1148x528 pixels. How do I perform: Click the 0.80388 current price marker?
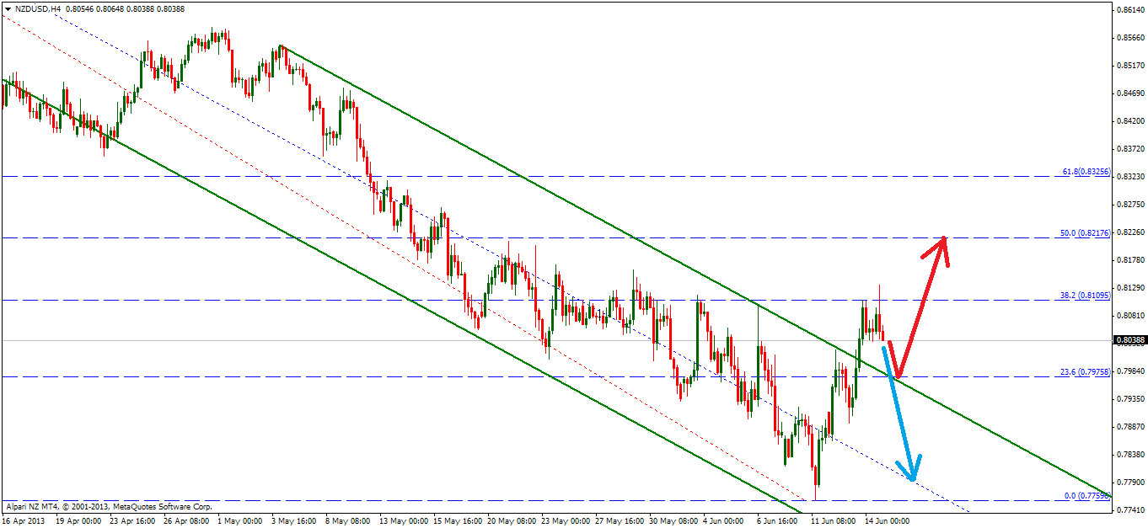[x=1129, y=341]
